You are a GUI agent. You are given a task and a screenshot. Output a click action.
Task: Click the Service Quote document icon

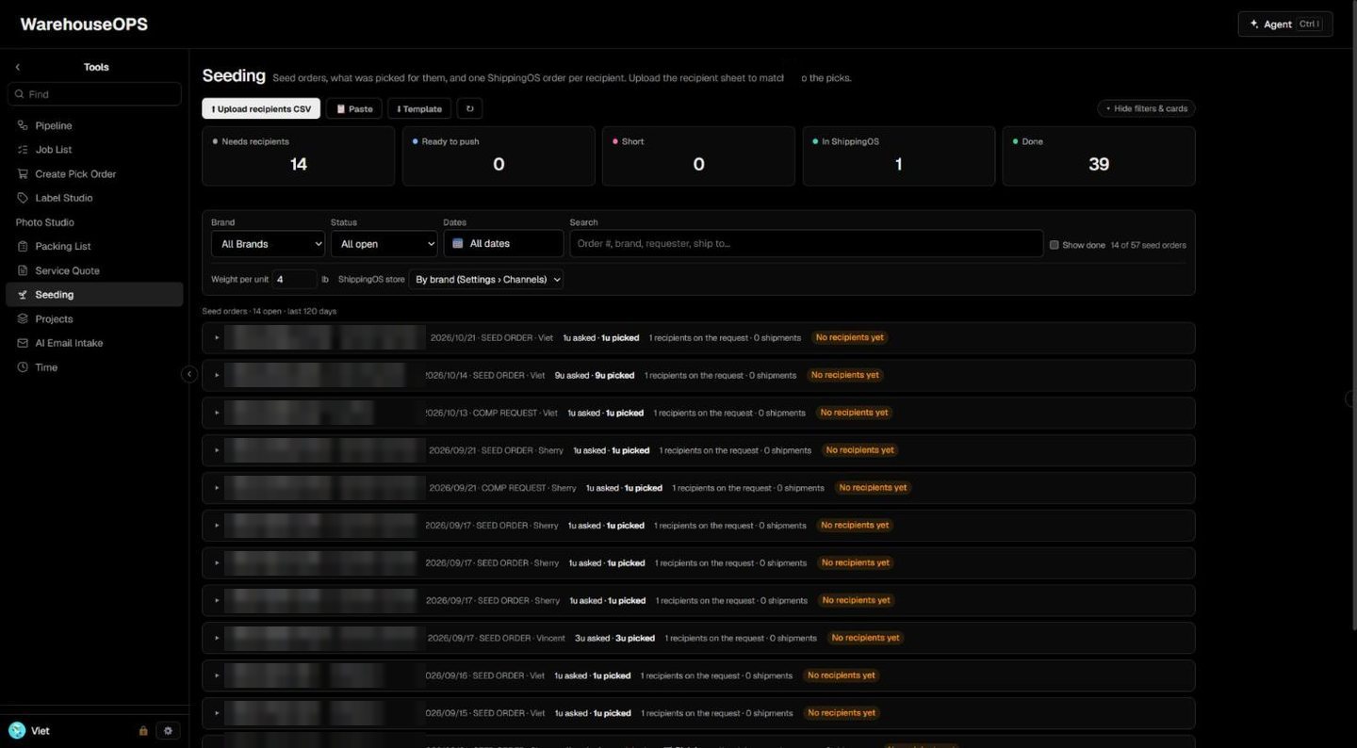click(23, 270)
